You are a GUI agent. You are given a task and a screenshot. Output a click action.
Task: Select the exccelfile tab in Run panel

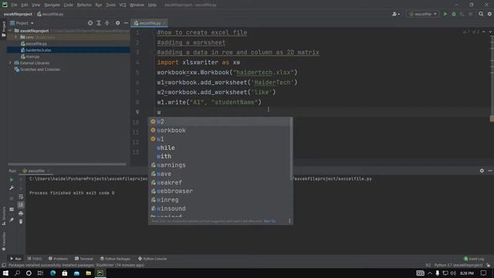(x=36, y=171)
